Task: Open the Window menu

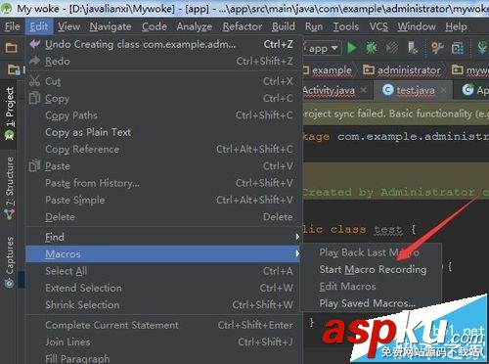Action: click(417, 26)
